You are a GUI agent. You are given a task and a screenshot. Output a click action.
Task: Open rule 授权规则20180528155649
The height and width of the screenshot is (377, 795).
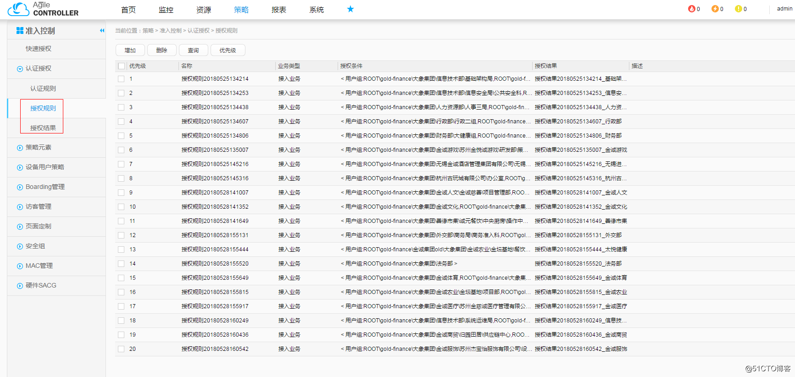(x=215, y=278)
